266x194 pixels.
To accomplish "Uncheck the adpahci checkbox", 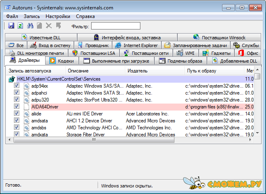I will pyautogui.click(x=16, y=92).
